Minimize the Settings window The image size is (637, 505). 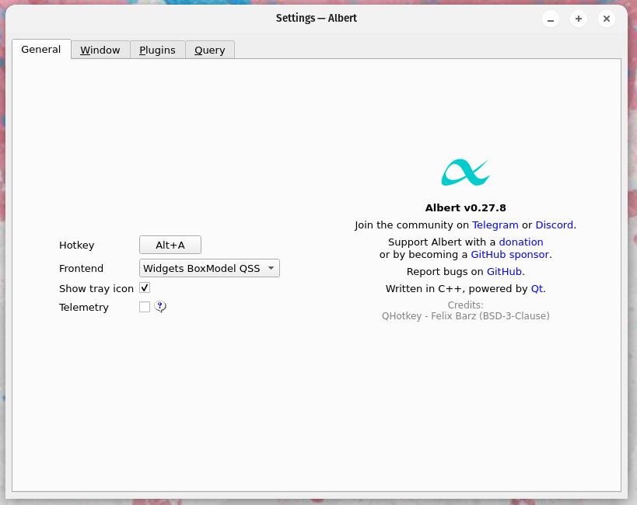550,19
